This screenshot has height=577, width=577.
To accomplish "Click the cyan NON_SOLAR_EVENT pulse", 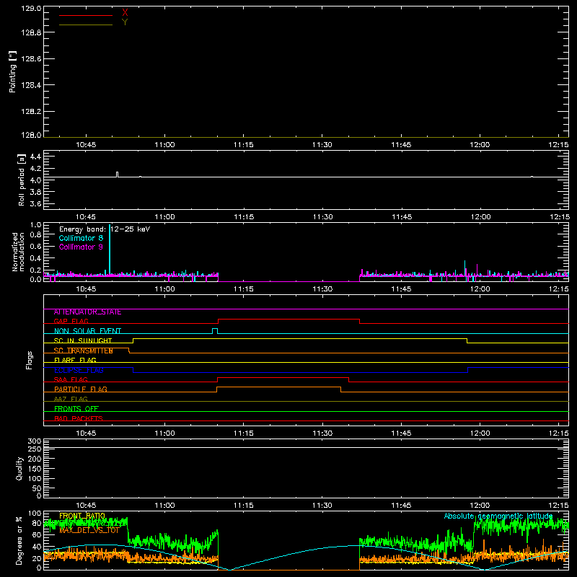I will pos(215,331).
